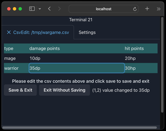Select the CsvEdit: /tmp/wargame.csv tab

[41, 32]
